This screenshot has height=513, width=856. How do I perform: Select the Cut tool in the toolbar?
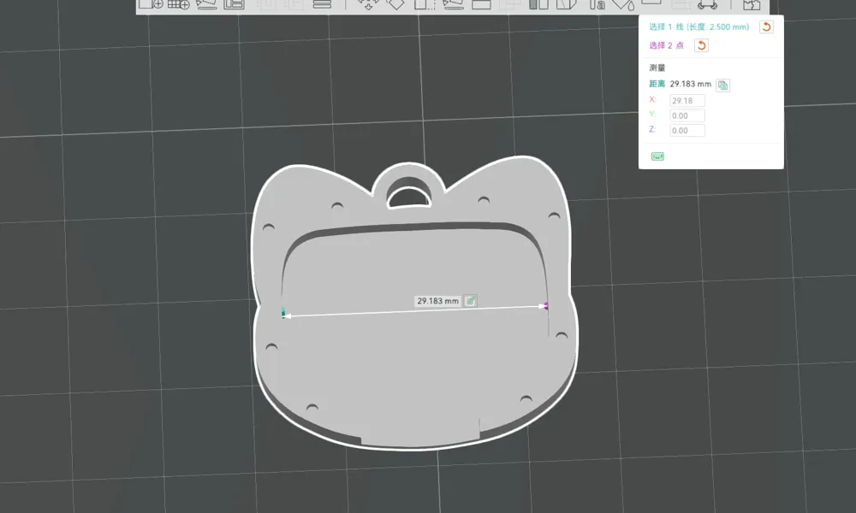click(481, 5)
